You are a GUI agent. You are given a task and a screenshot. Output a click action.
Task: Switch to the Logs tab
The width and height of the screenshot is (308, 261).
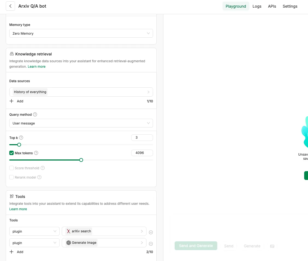pyautogui.click(x=257, y=6)
